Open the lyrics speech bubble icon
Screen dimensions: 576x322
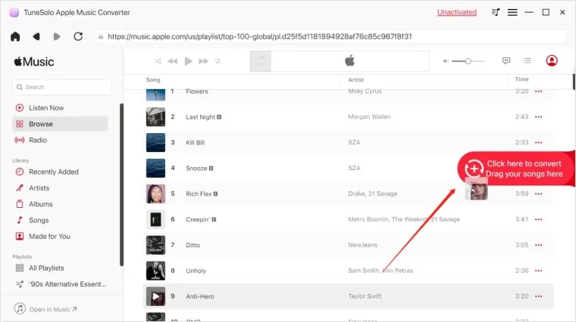506,60
